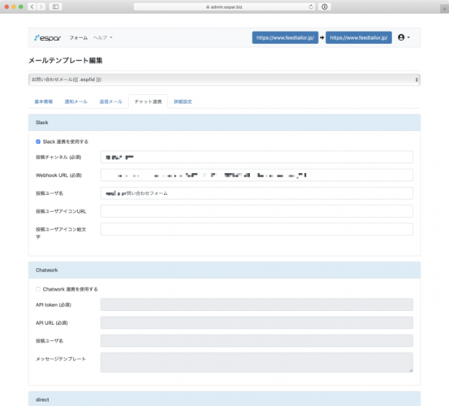Click the direct section header

tap(224, 399)
